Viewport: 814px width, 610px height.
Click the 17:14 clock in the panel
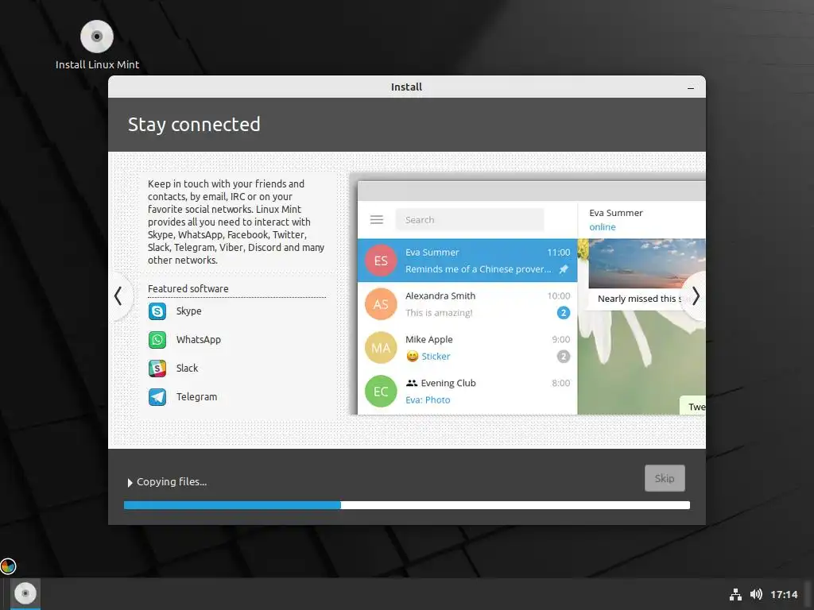pyautogui.click(x=784, y=594)
